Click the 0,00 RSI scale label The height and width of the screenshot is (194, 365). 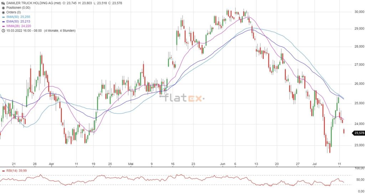[361, 191]
